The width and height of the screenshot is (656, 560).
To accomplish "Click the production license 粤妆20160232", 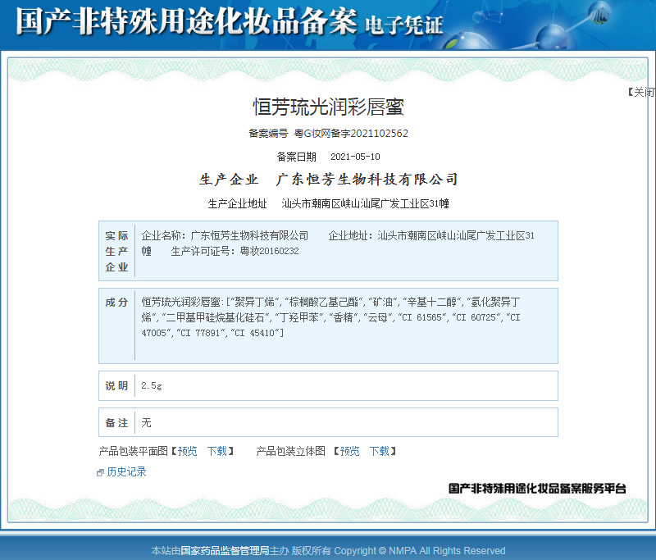I will 270,251.
